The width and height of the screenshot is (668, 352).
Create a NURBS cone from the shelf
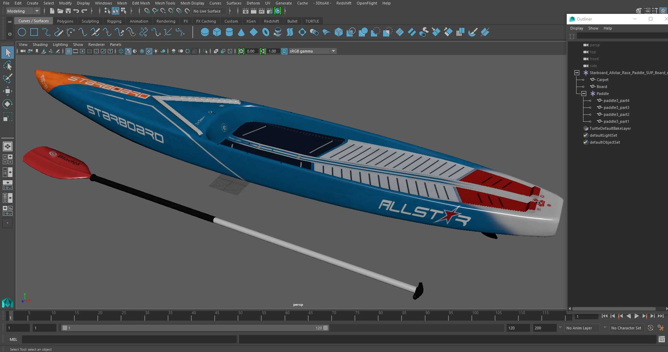[x=241, y=32]
